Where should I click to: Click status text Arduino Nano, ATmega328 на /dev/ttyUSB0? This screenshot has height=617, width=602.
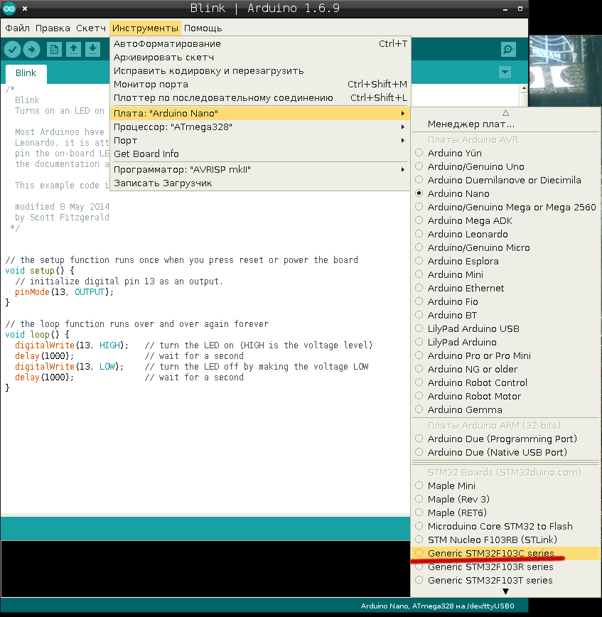pyautogui.click(x=437, y=606)
